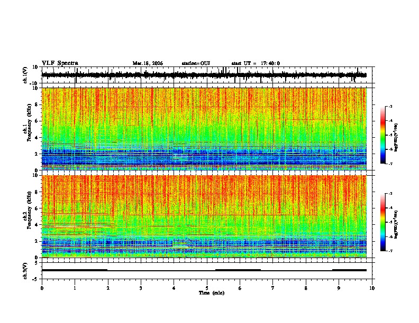Image resolution: width=419 pixels, height=323 pixels.
Task: Click thick ch.3 segment between minutes 5 and 7
Action: (238, 270)
